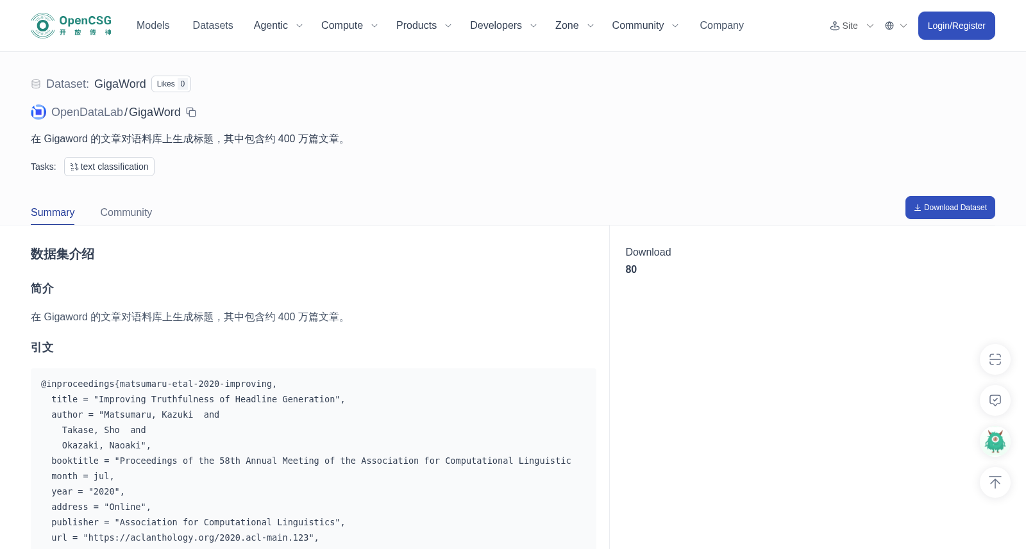1026x549 pixels.
Task: Click the Site location icon
Action: coord(835,26)
